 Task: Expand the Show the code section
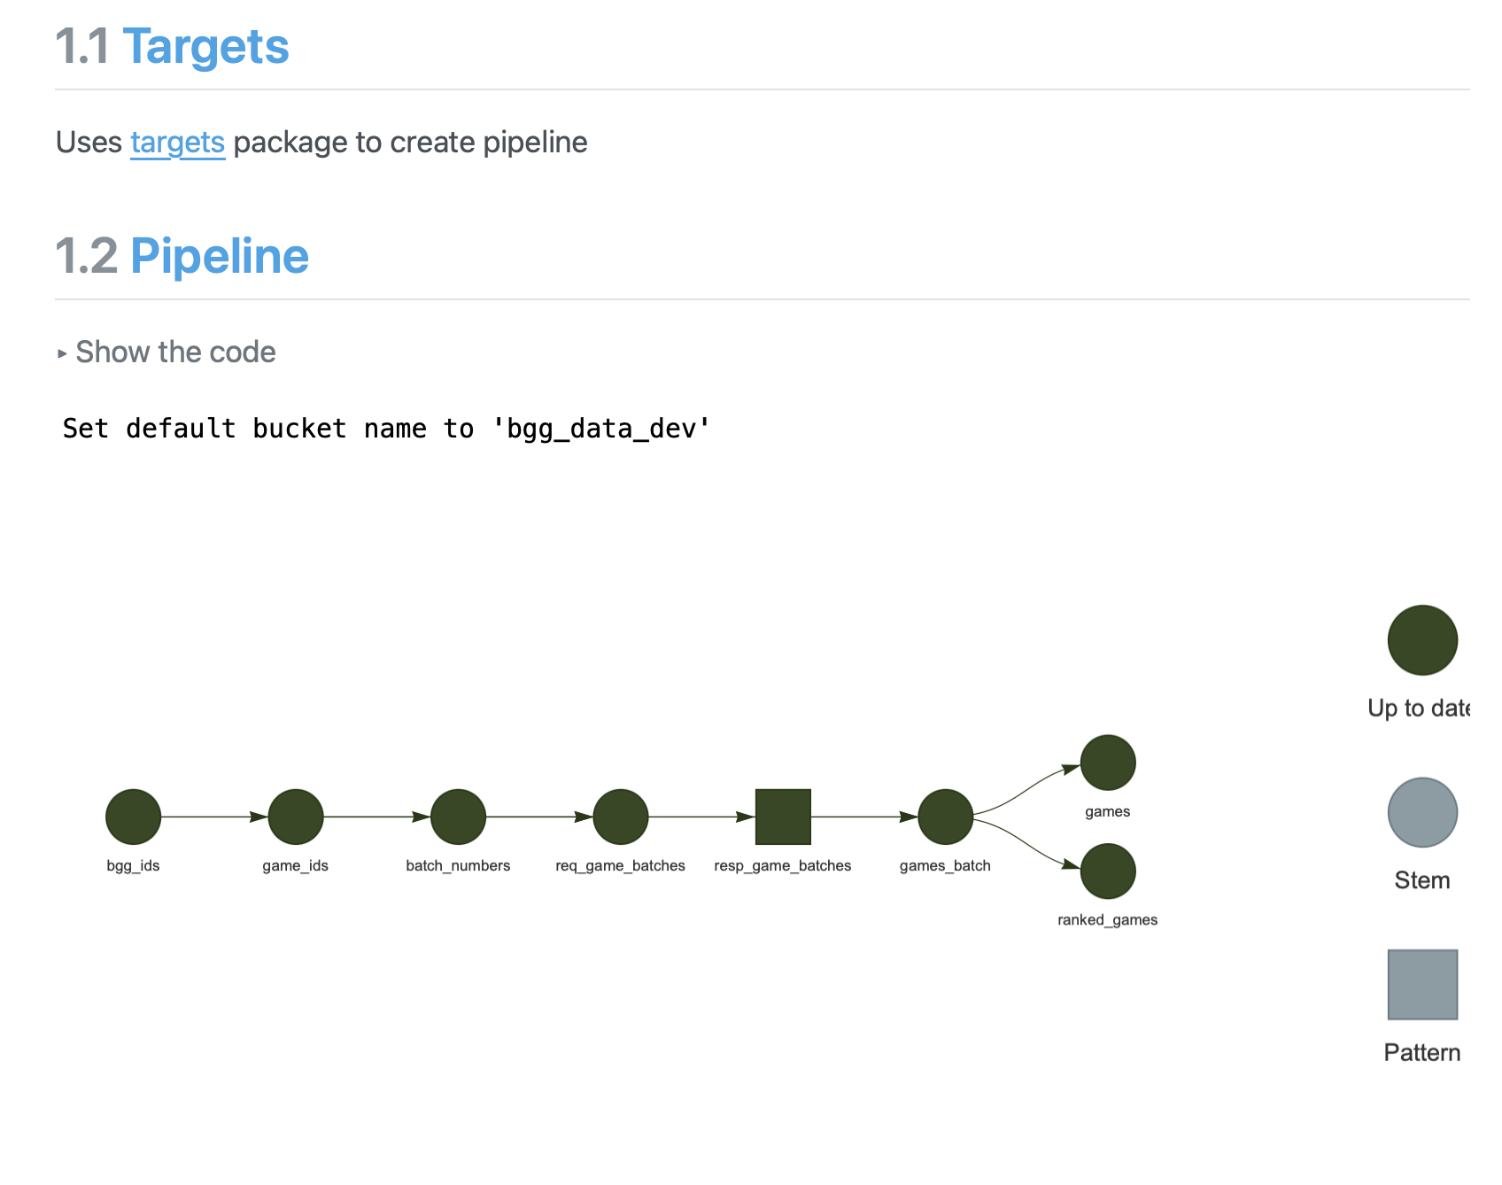(175, 352)
